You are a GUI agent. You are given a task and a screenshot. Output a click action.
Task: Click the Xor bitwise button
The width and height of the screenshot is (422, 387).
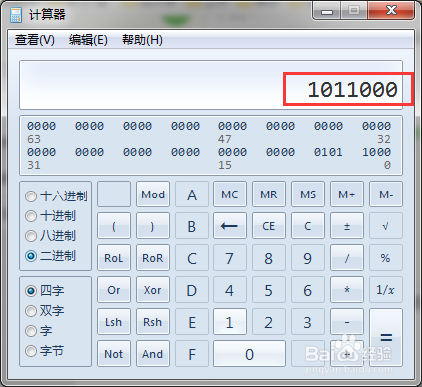[153, 290]
